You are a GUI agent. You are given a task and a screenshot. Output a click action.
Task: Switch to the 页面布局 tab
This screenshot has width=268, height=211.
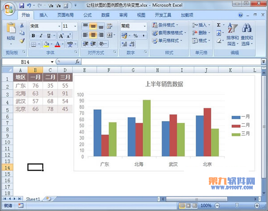[x=65, y=15]
